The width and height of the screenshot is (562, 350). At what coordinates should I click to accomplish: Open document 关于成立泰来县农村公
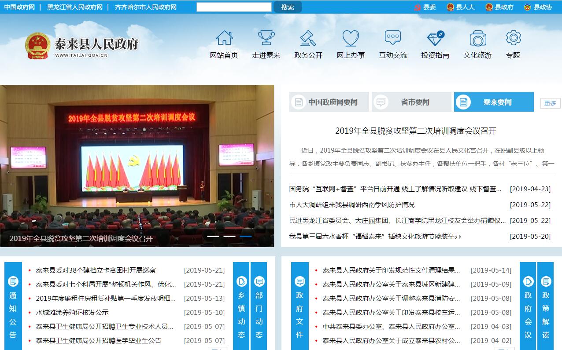tap(392, 341)
